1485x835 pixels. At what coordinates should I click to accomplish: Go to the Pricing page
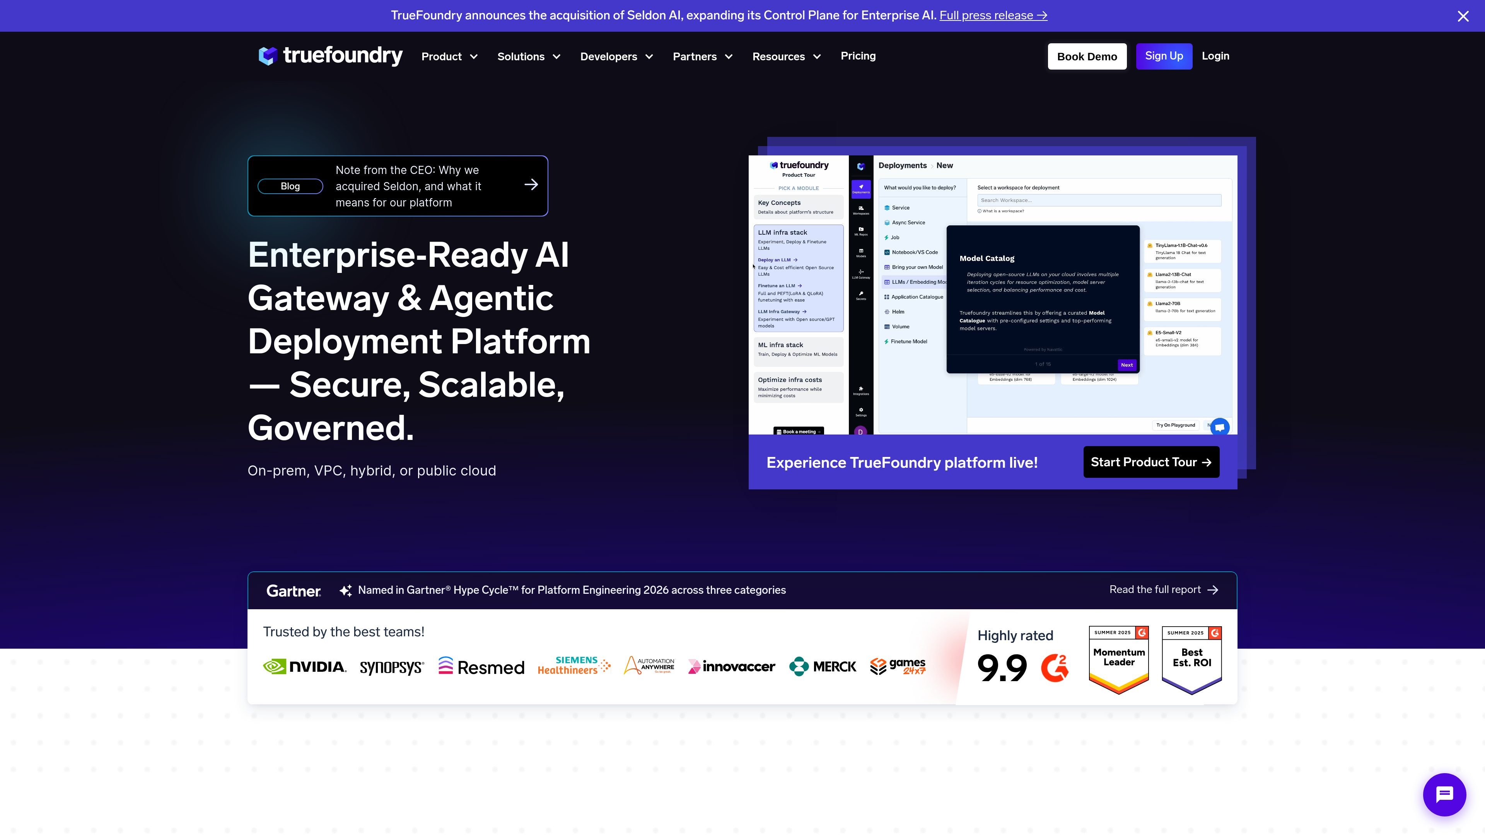coord(858,56)
